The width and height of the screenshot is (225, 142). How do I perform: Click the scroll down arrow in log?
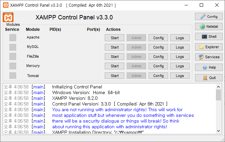pos(218,131)
